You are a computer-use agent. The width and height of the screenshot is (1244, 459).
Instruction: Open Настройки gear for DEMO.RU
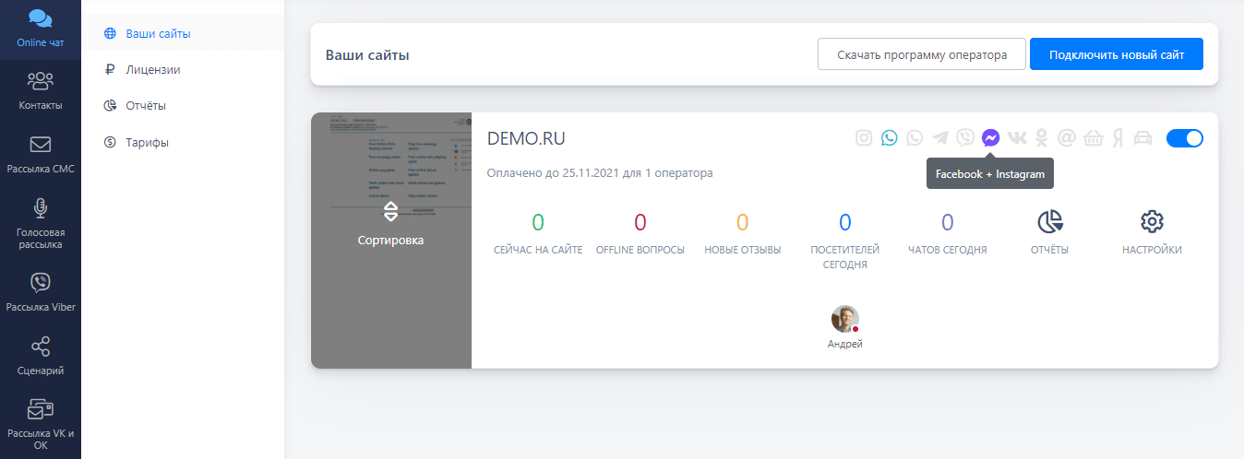pos(1152,222)
